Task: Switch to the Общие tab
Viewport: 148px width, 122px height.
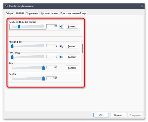Action: click(10, 13)
